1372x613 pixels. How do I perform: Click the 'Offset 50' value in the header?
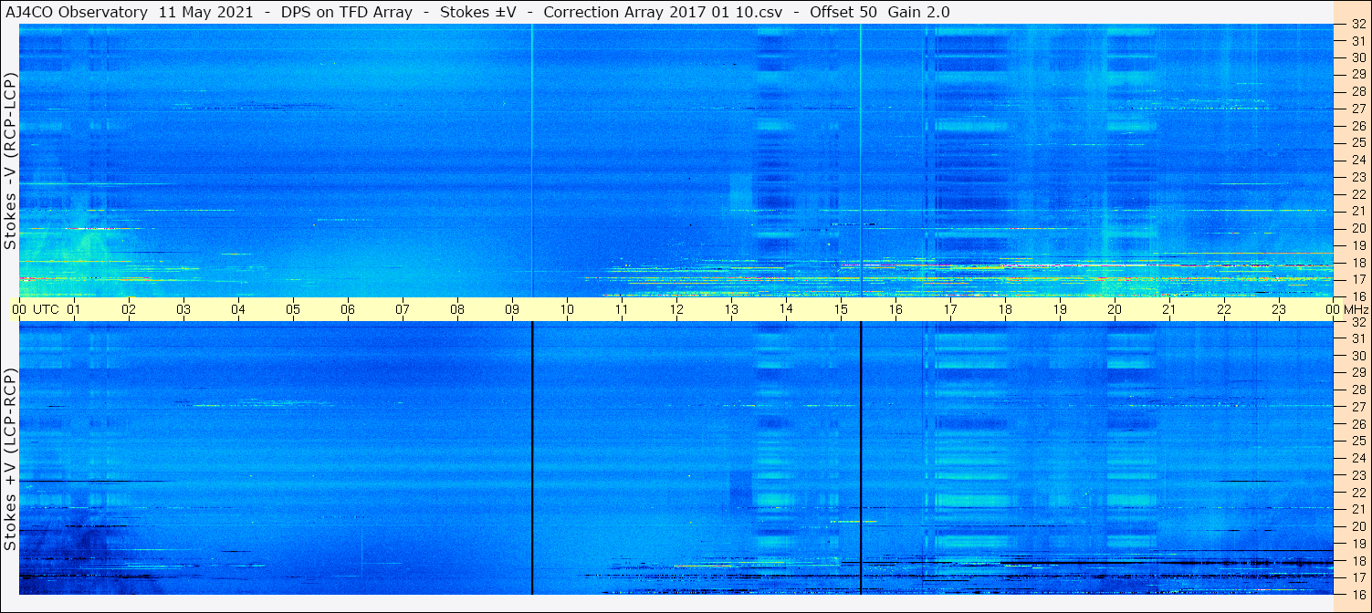click(x=843, y=12)
